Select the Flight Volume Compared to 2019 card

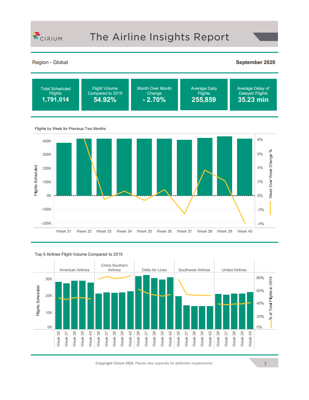(105, 95)
